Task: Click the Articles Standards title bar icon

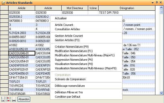Action: 3,3
